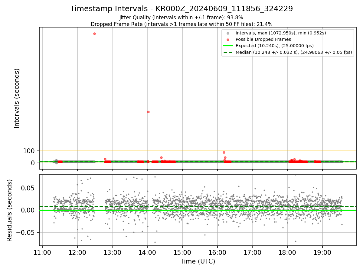Viewport: 363px width, 272px height.
Task: Click the red dropped-frame point just below the 100 line after 16:00
Action: click(x=224, y=152)
